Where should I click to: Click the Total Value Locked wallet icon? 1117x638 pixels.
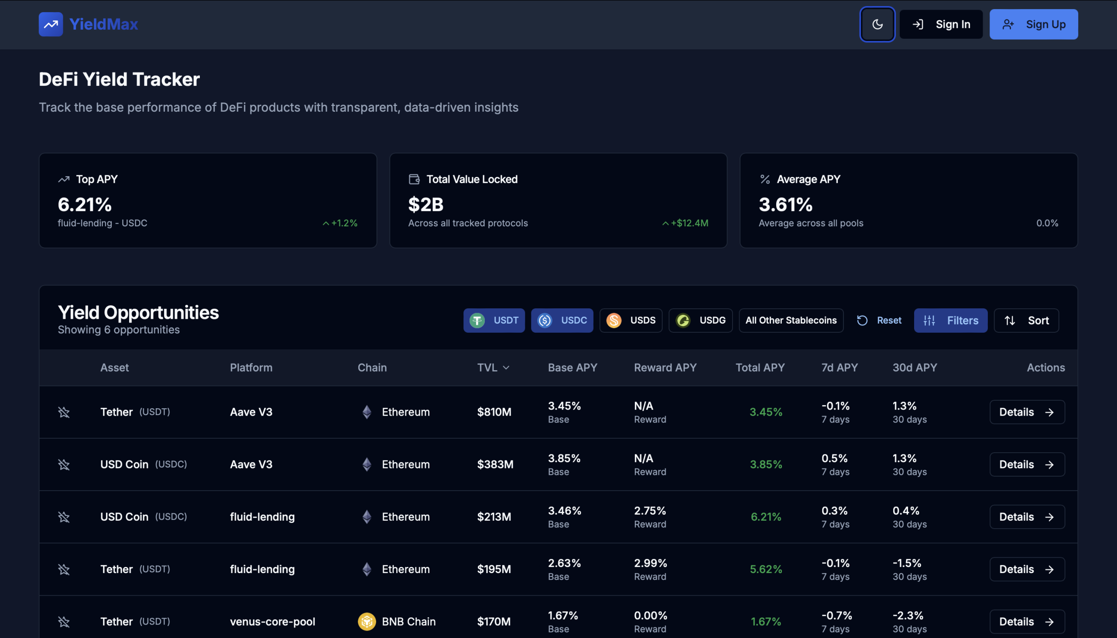pos(414,179)
